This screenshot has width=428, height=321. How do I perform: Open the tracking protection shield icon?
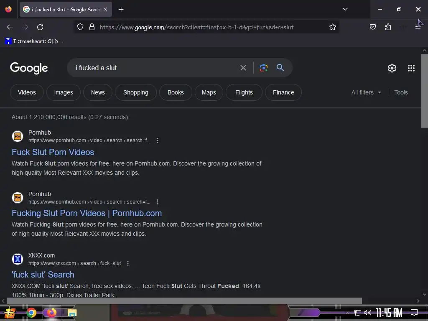click(80, 27)
